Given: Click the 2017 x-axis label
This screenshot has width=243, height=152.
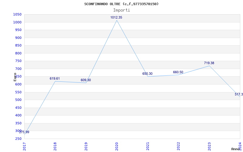Looking at the screenshot, I should coord(24,146).
